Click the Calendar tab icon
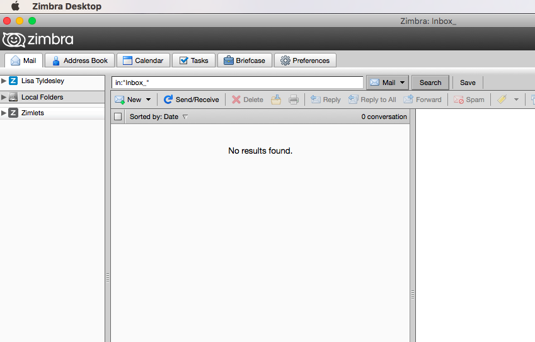The width and height of the screenshot is (535, 342). (127, 60)
